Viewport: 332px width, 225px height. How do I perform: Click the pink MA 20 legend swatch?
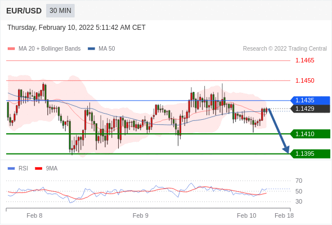click(x=11, y=49)
